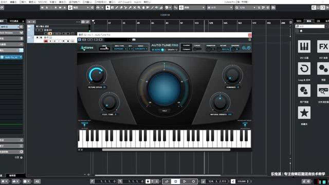This screenshot has width=329, height=185.
Task: Enable Formant correction button
Action: (186, 50)
